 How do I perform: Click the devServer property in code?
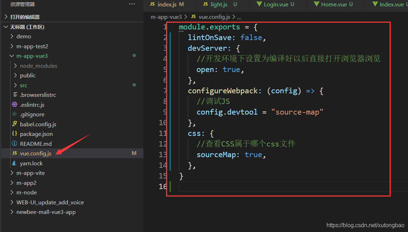[208, 48]
